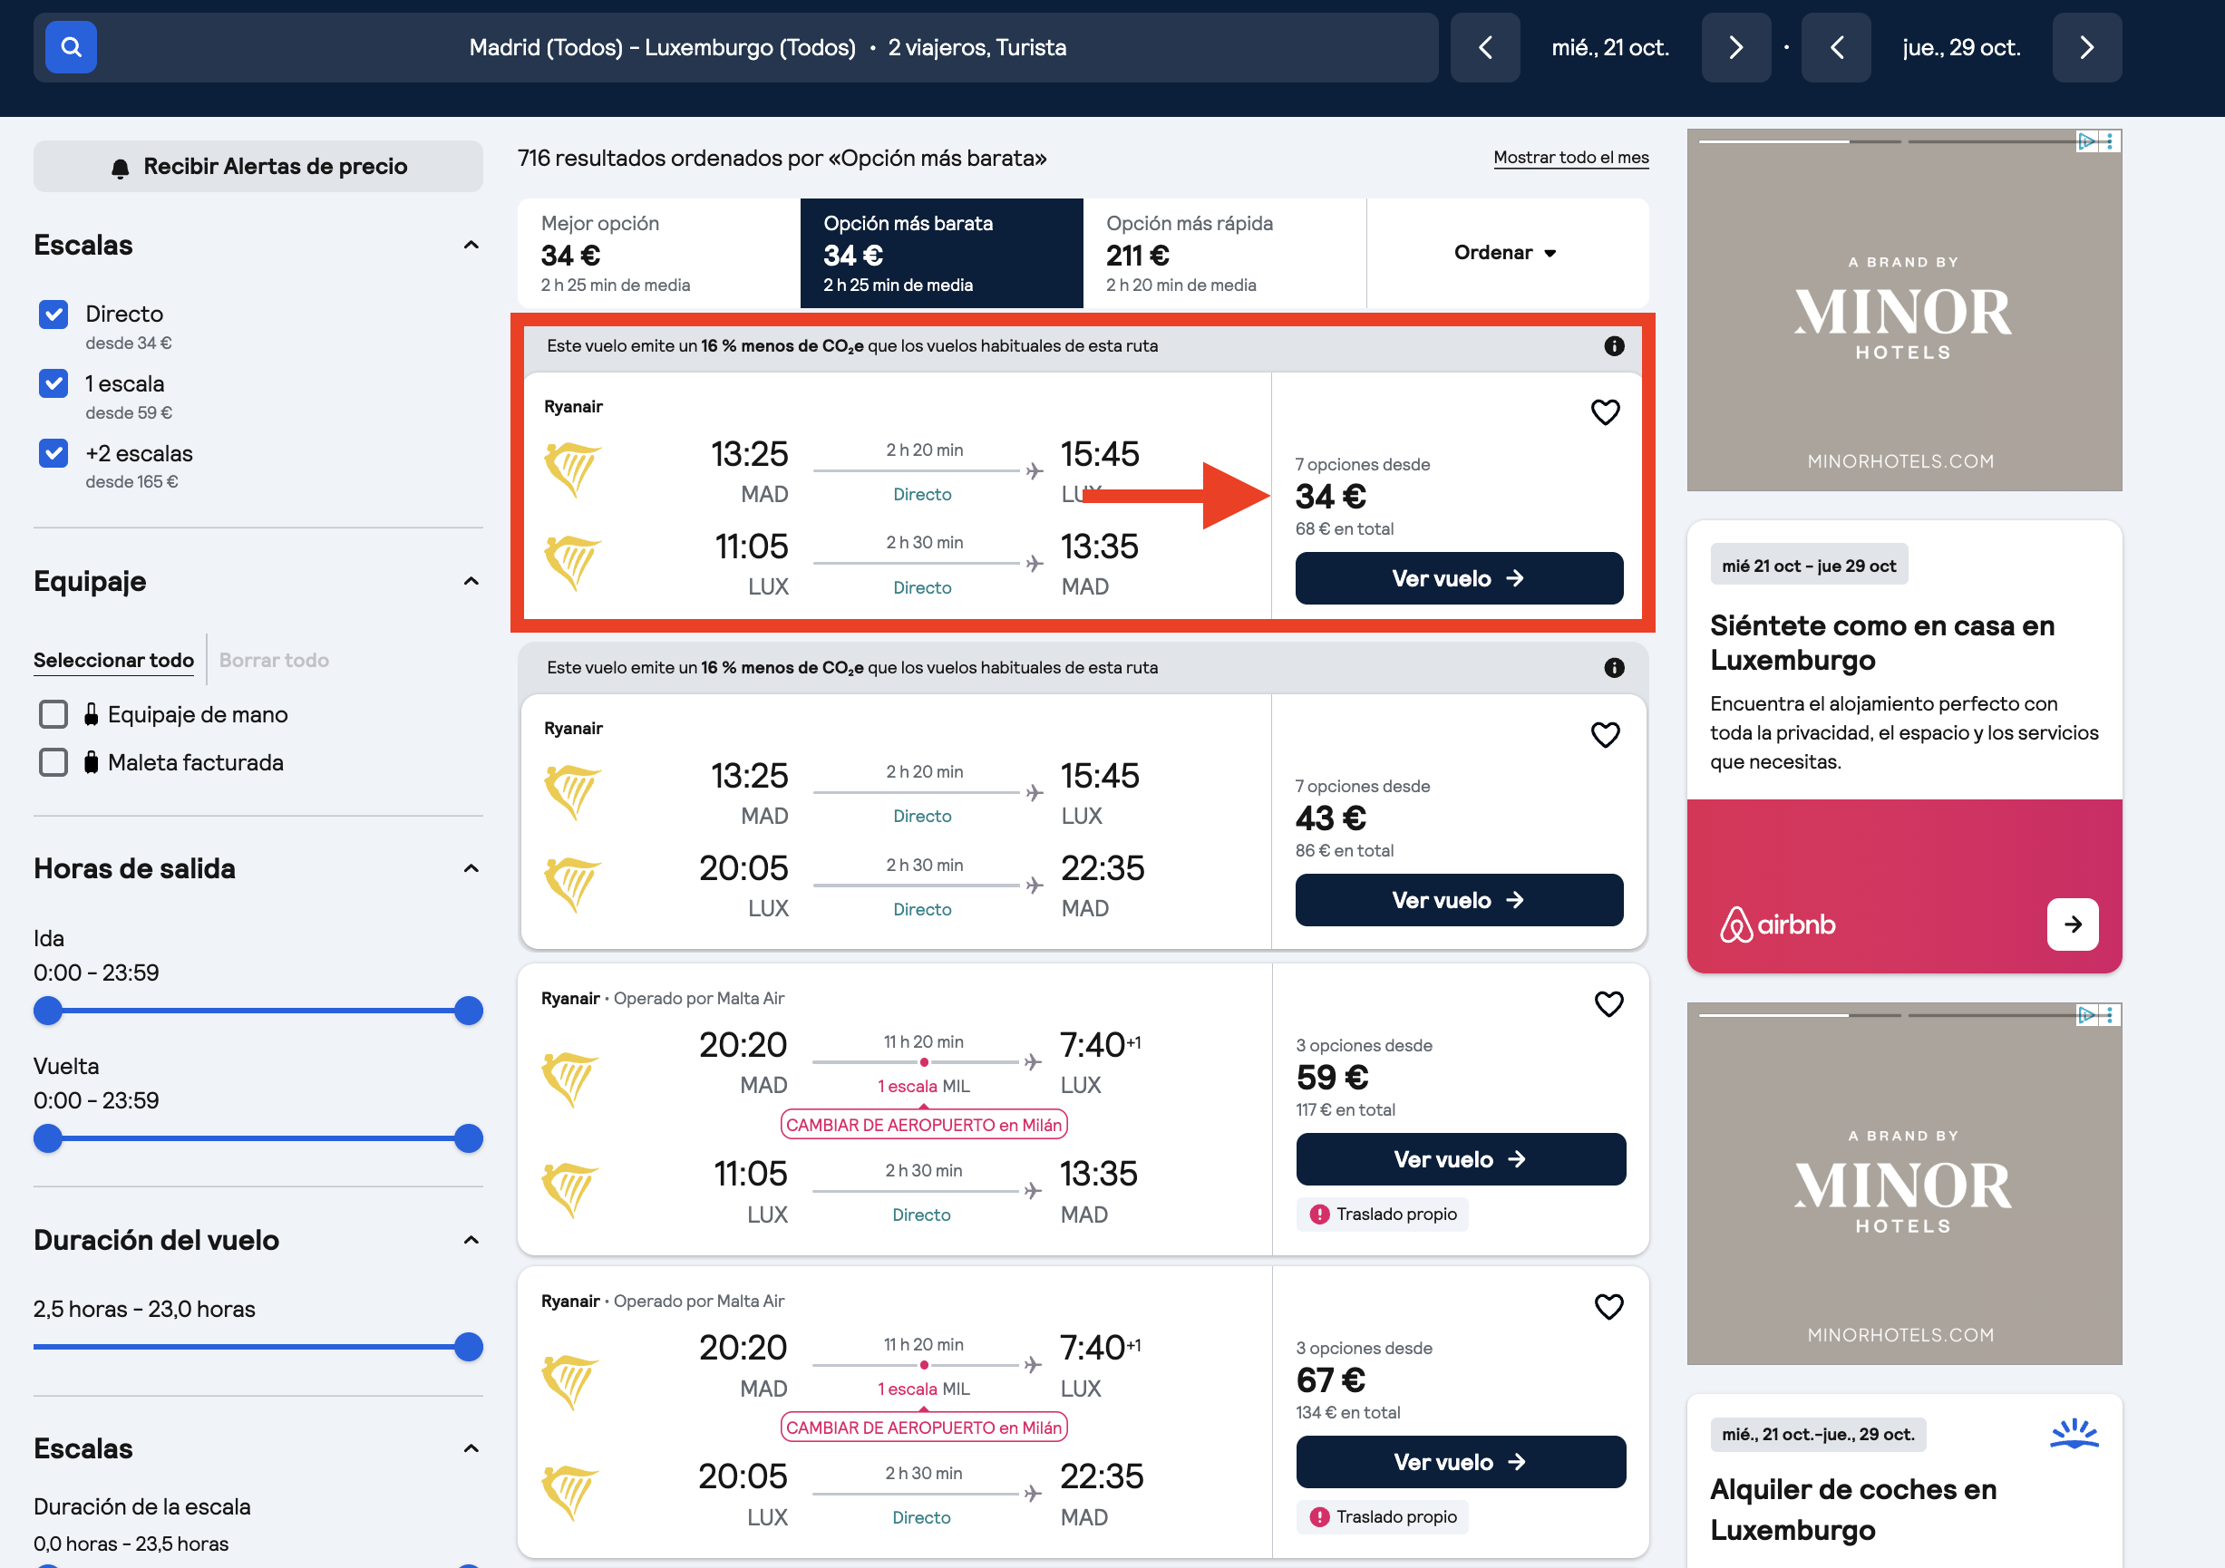Heart the 67 € flight option
Viewport: 2225px width, 1568px height.
(x=1608, y=1306)
